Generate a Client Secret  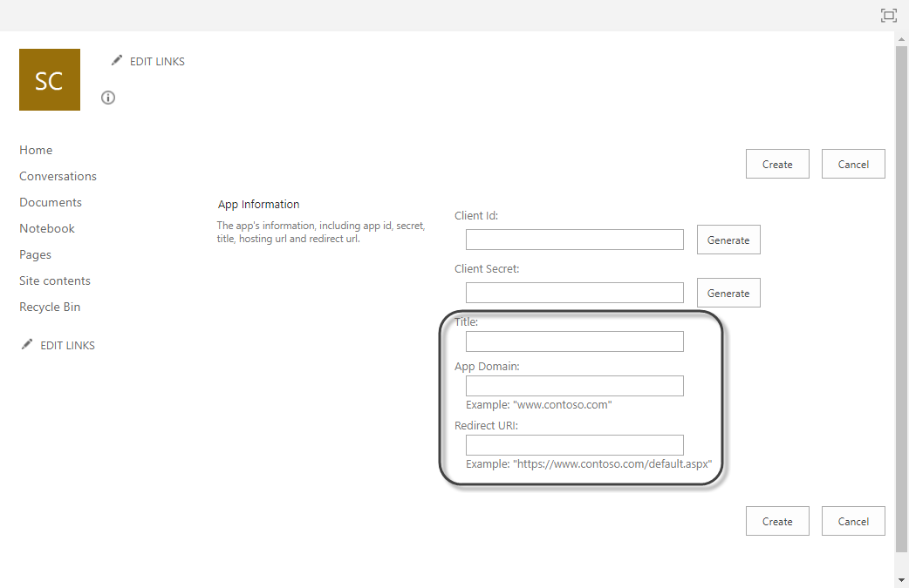pos(728,293)
